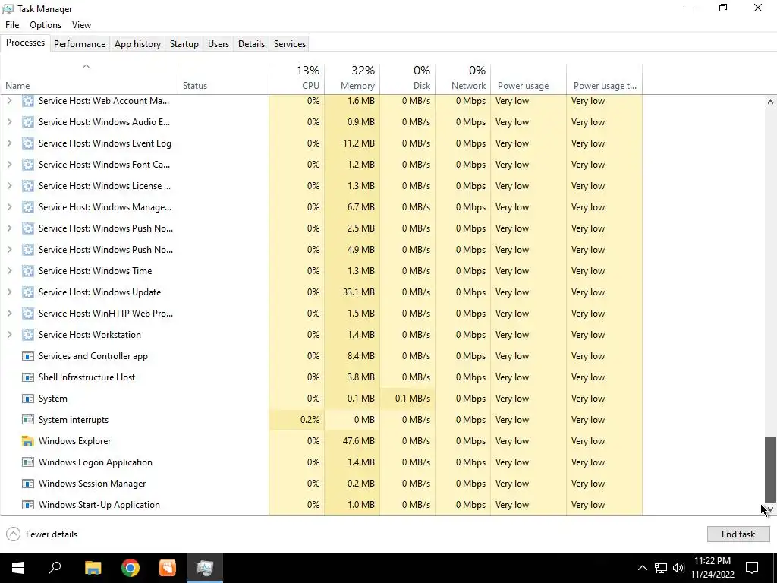Click the End task button
This screenshot has height=583, width=777.
click(x=738, y=534)
